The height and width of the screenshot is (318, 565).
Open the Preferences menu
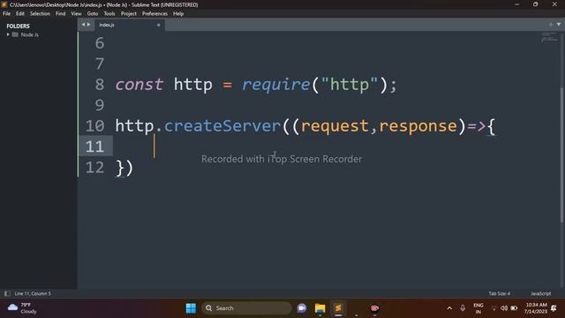(x=154, y=14)
